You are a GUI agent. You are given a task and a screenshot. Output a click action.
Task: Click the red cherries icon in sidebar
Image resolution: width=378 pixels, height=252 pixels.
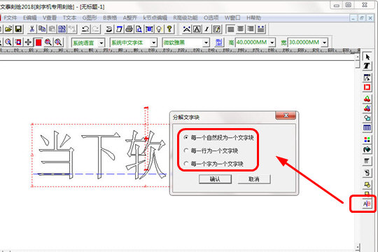[367, 99]
